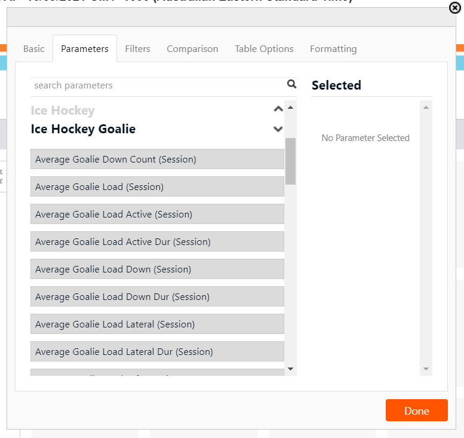
Task: Add Average Goalie Load Active Dur (Session)
Action: (157, 241)
